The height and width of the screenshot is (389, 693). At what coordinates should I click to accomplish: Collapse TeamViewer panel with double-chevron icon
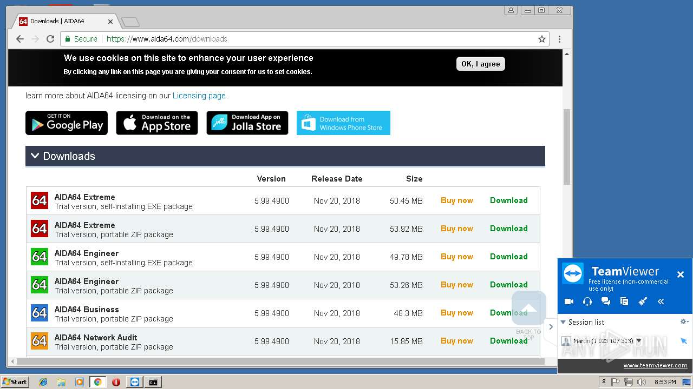click(661, 301)
